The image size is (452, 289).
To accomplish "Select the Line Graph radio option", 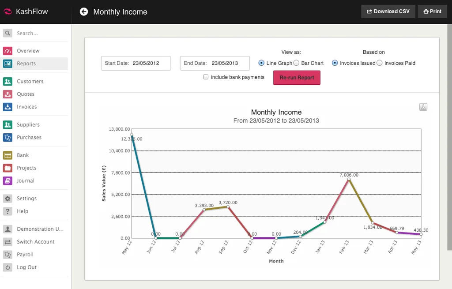I will [261, 63].
